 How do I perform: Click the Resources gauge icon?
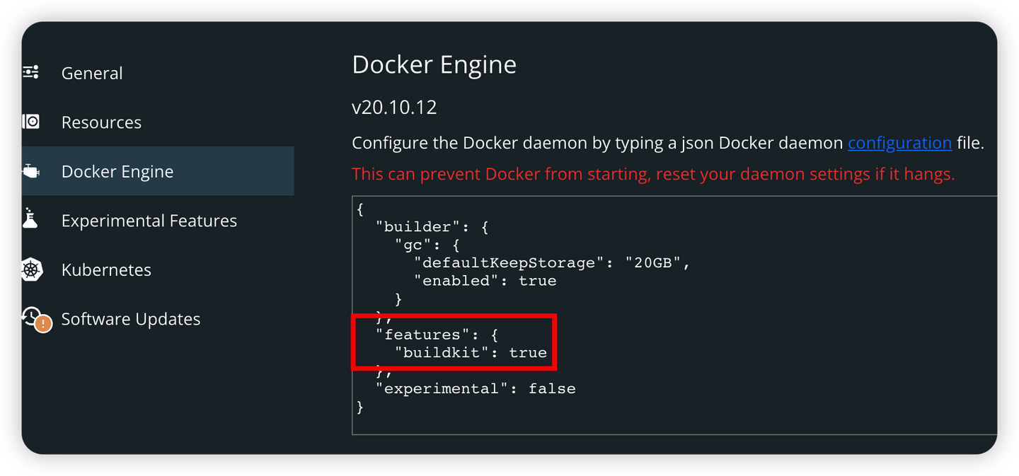tap(32, 122)
